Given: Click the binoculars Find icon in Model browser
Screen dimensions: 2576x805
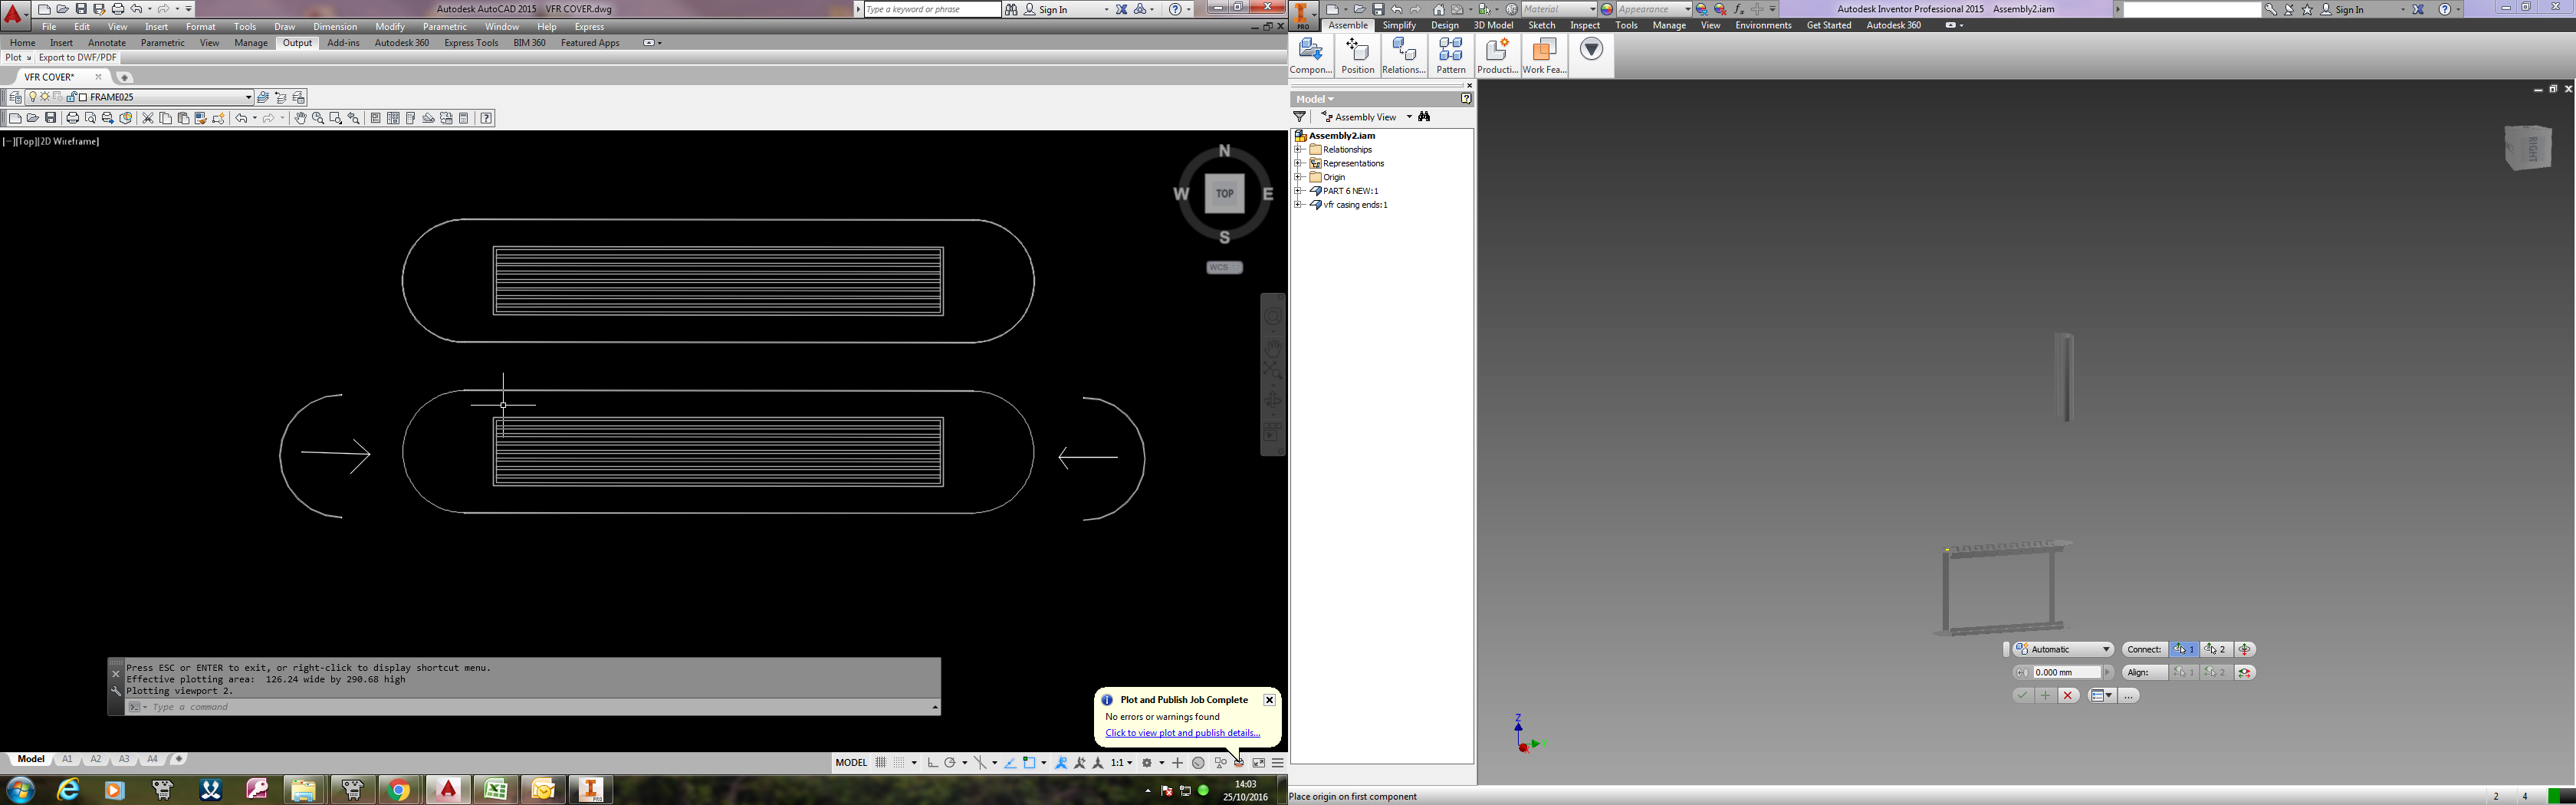Looking at the screenshot, I should [x=1424, y=117].
